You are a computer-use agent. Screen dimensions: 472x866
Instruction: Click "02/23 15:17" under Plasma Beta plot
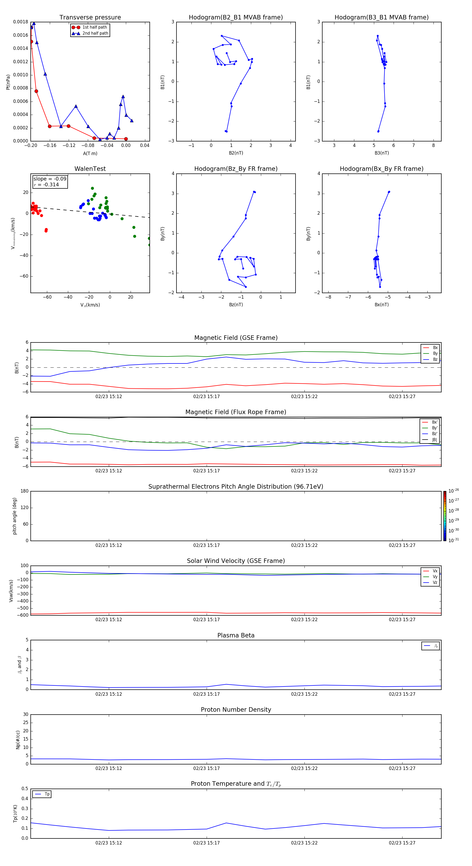pos(206,694)
